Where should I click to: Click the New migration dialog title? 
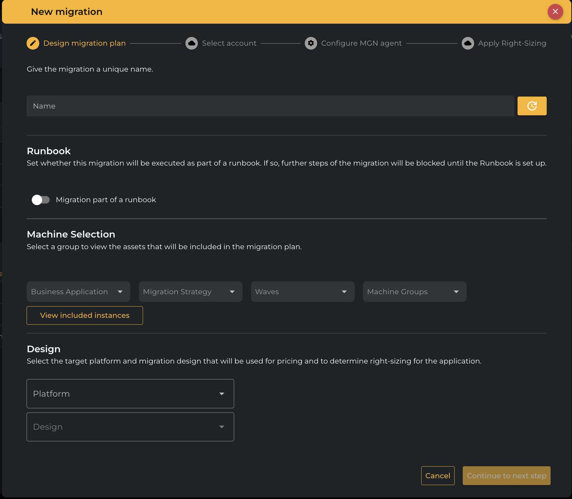pyautogui.click(x=67, y=12)
